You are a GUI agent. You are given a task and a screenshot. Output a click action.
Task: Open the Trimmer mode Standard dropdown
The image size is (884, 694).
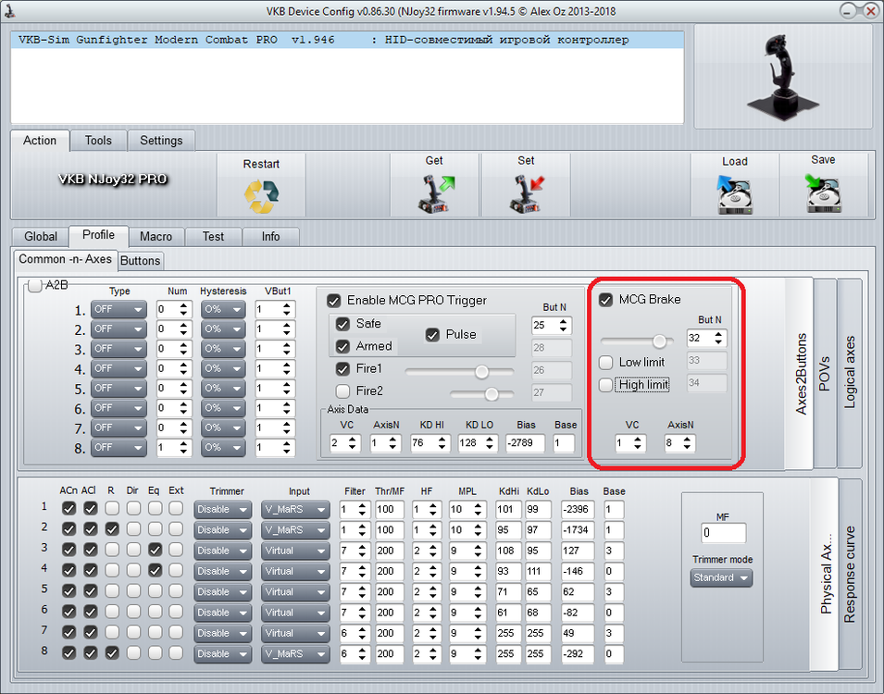pos(720,577)
